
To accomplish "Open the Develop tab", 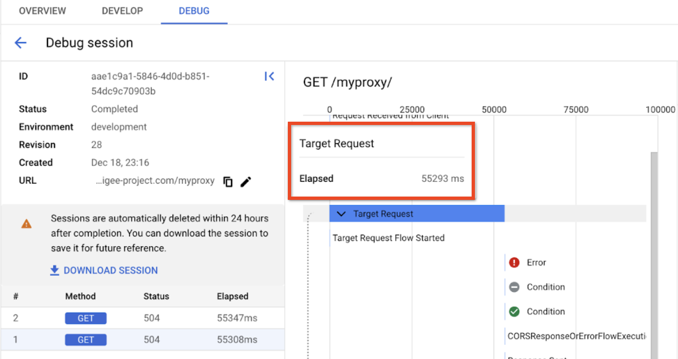I will [x=122, y=11].
